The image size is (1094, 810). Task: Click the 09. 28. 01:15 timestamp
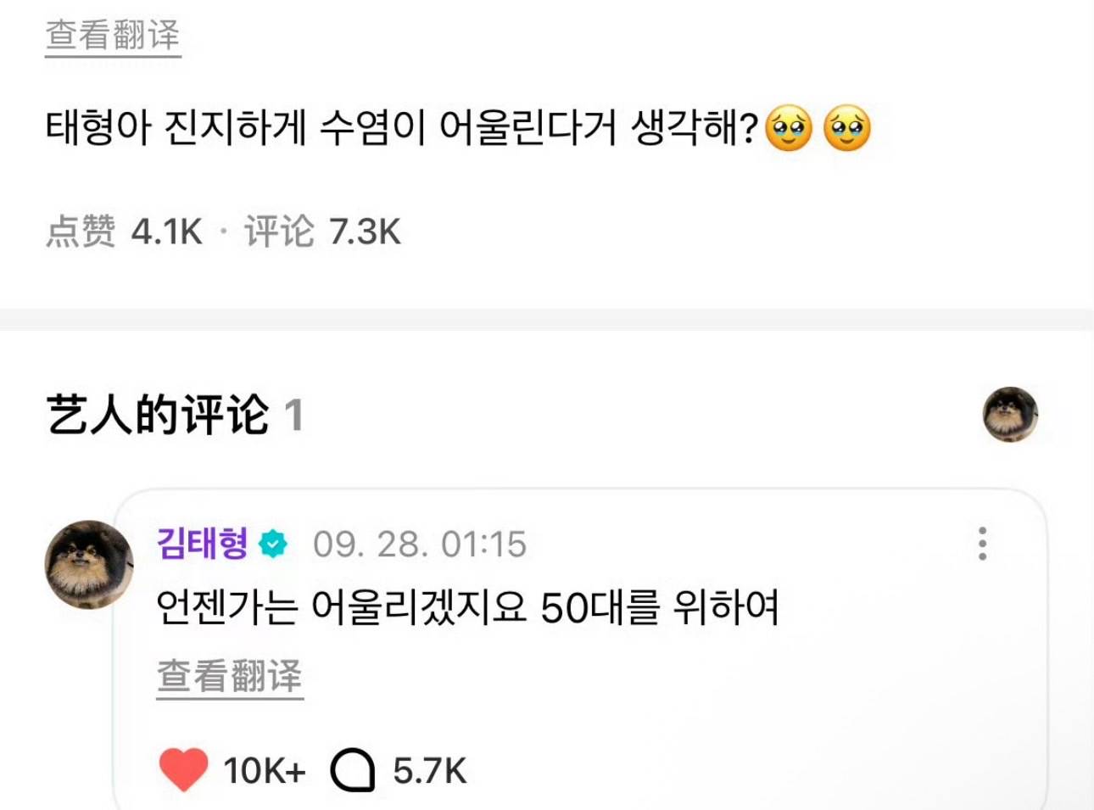[420, 545]
